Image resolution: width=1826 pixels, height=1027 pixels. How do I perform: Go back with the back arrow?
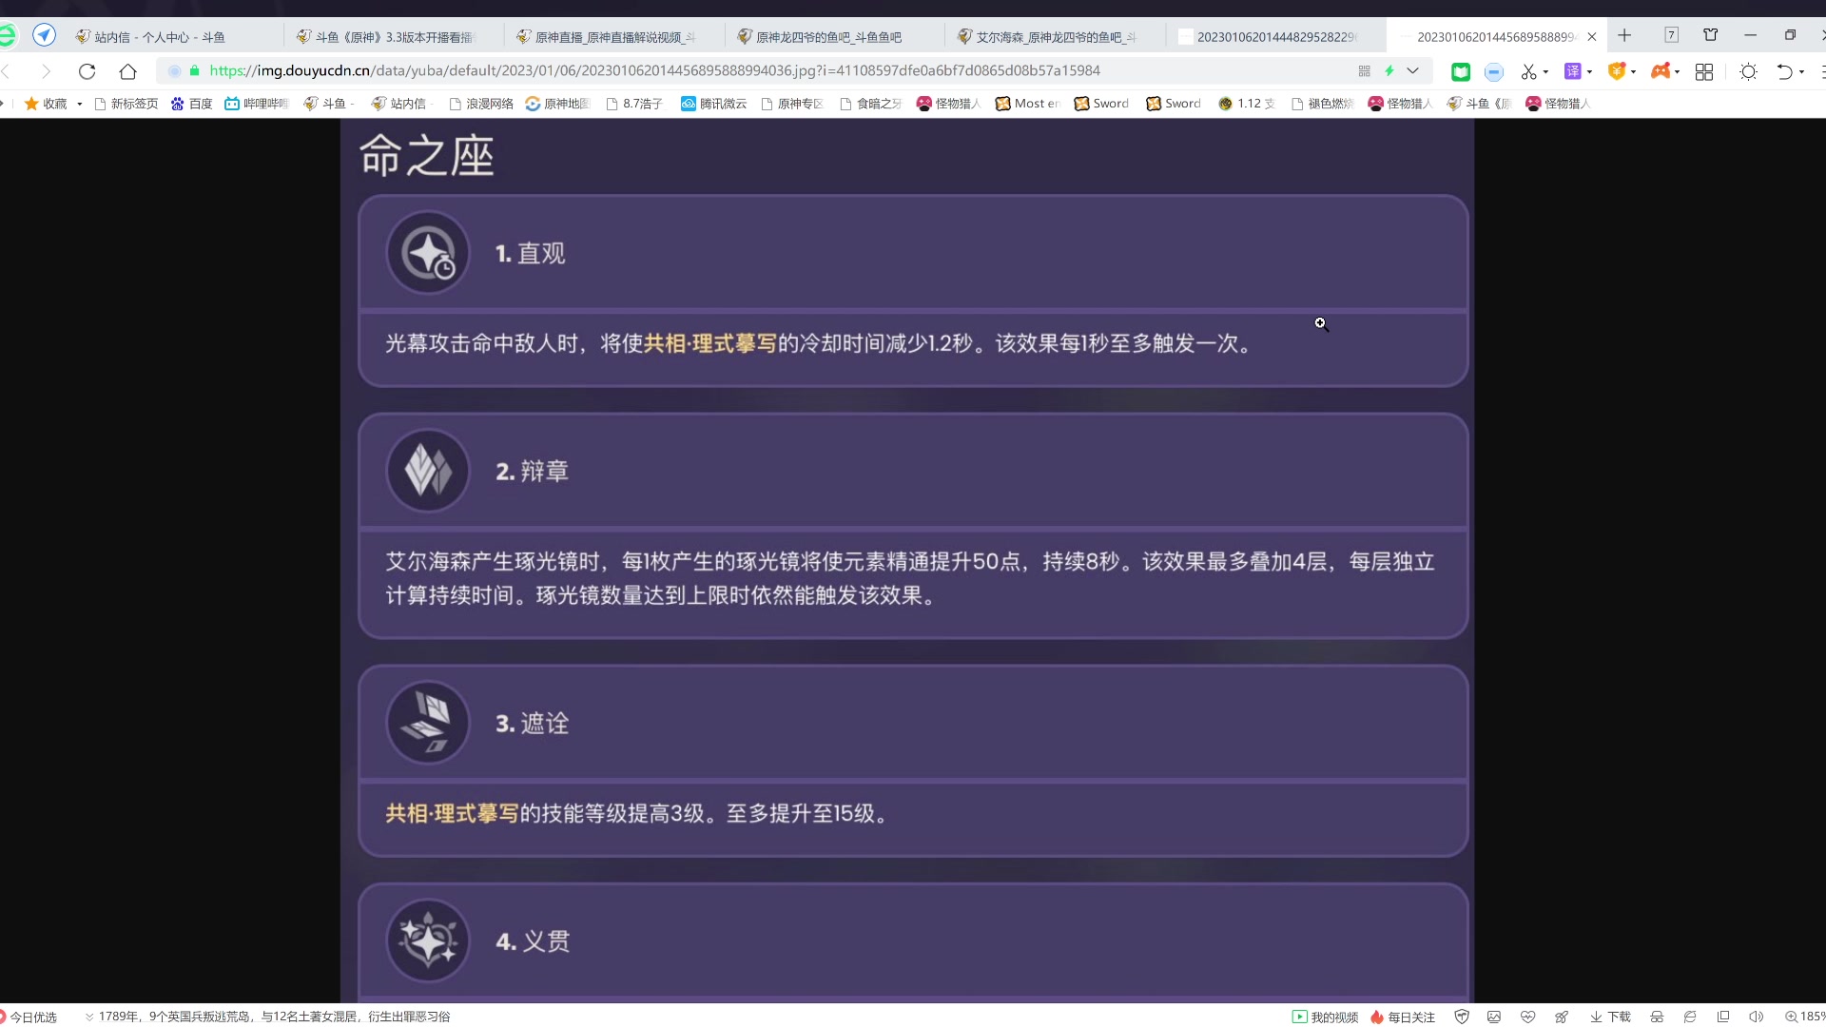(x=7, y=71)
